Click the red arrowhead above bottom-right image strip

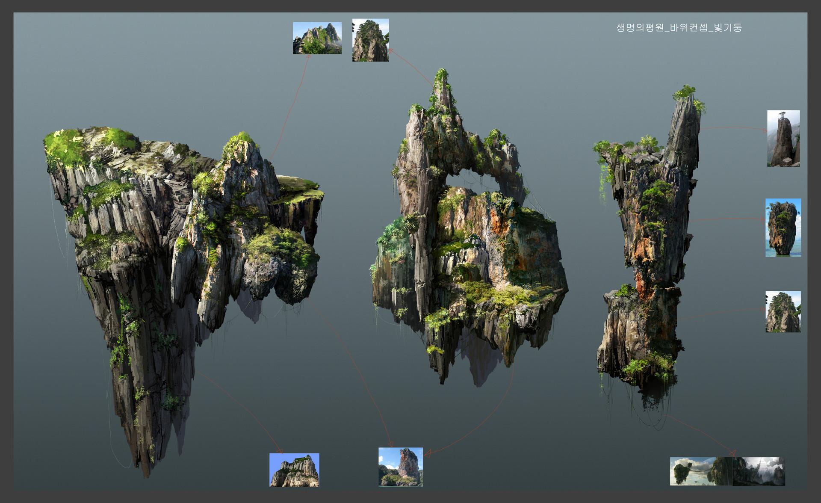732,452
